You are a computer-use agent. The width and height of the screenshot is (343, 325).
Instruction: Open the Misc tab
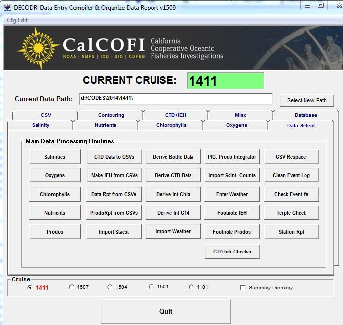[241, 115]
